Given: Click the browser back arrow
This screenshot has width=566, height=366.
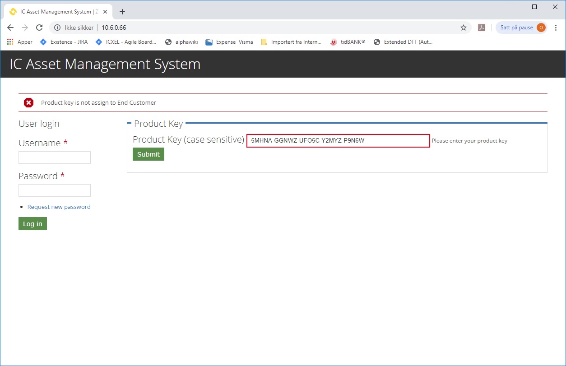Looking at the screenshot, I should tap(10, 28).
